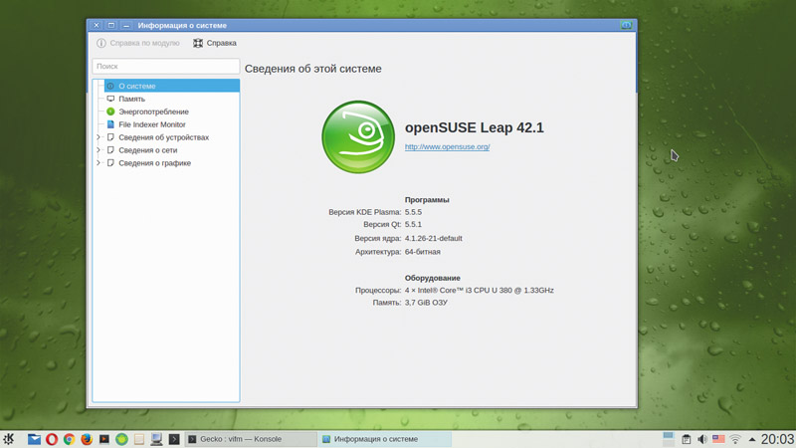This screenshot has height=448, width=796.
Task: Open the media player launcher in the taskbar
Action: 104,439
